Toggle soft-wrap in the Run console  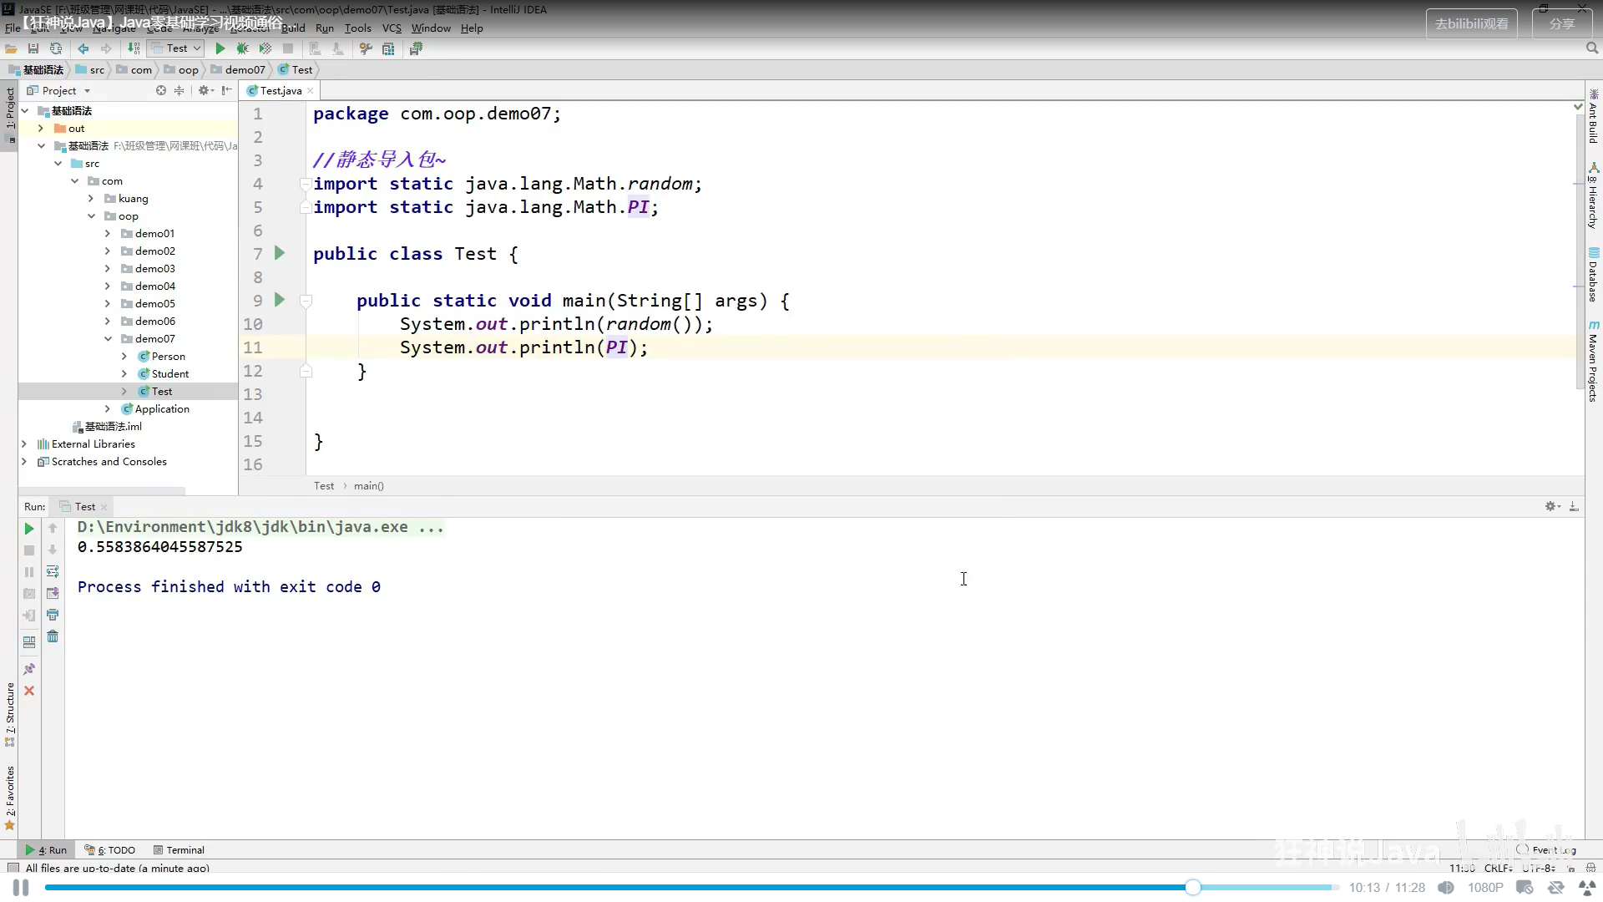(x=53, y=572)
